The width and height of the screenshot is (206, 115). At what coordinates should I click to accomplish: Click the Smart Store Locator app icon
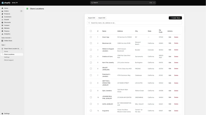tap(2, 49)
